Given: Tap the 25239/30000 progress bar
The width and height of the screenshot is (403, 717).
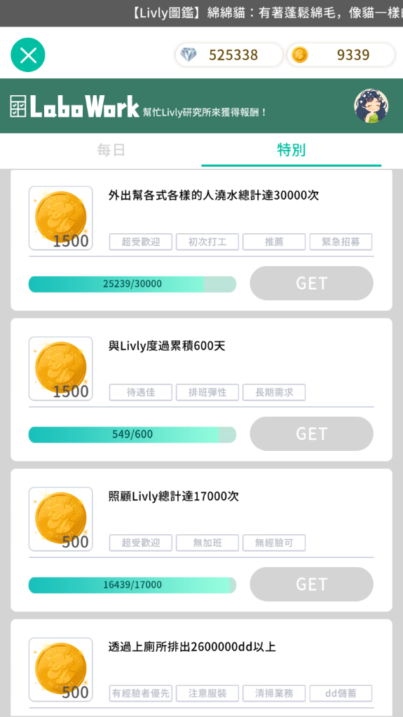Looking at the screenshot, I should pyautogui.click(x=132, y=284).
